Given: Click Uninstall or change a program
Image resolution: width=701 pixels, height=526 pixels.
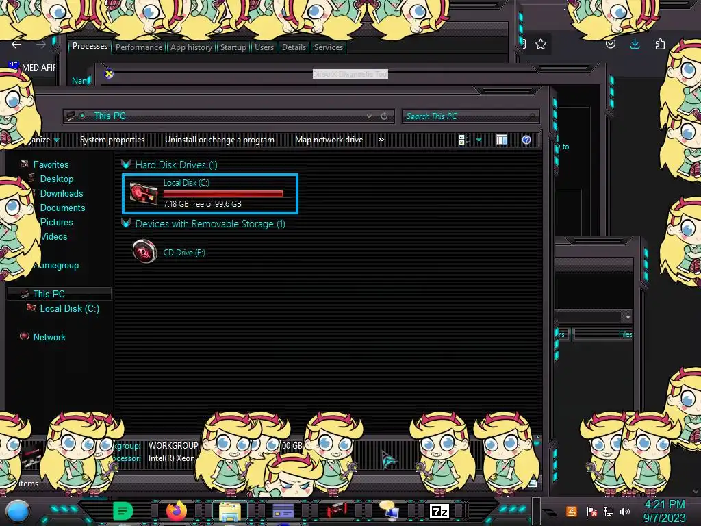Looking at the screenshot, I should (220, 140).
